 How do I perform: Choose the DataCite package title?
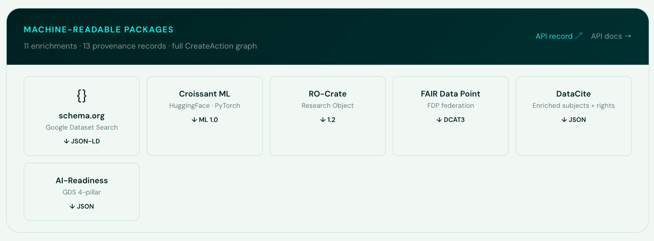point(573,94)
